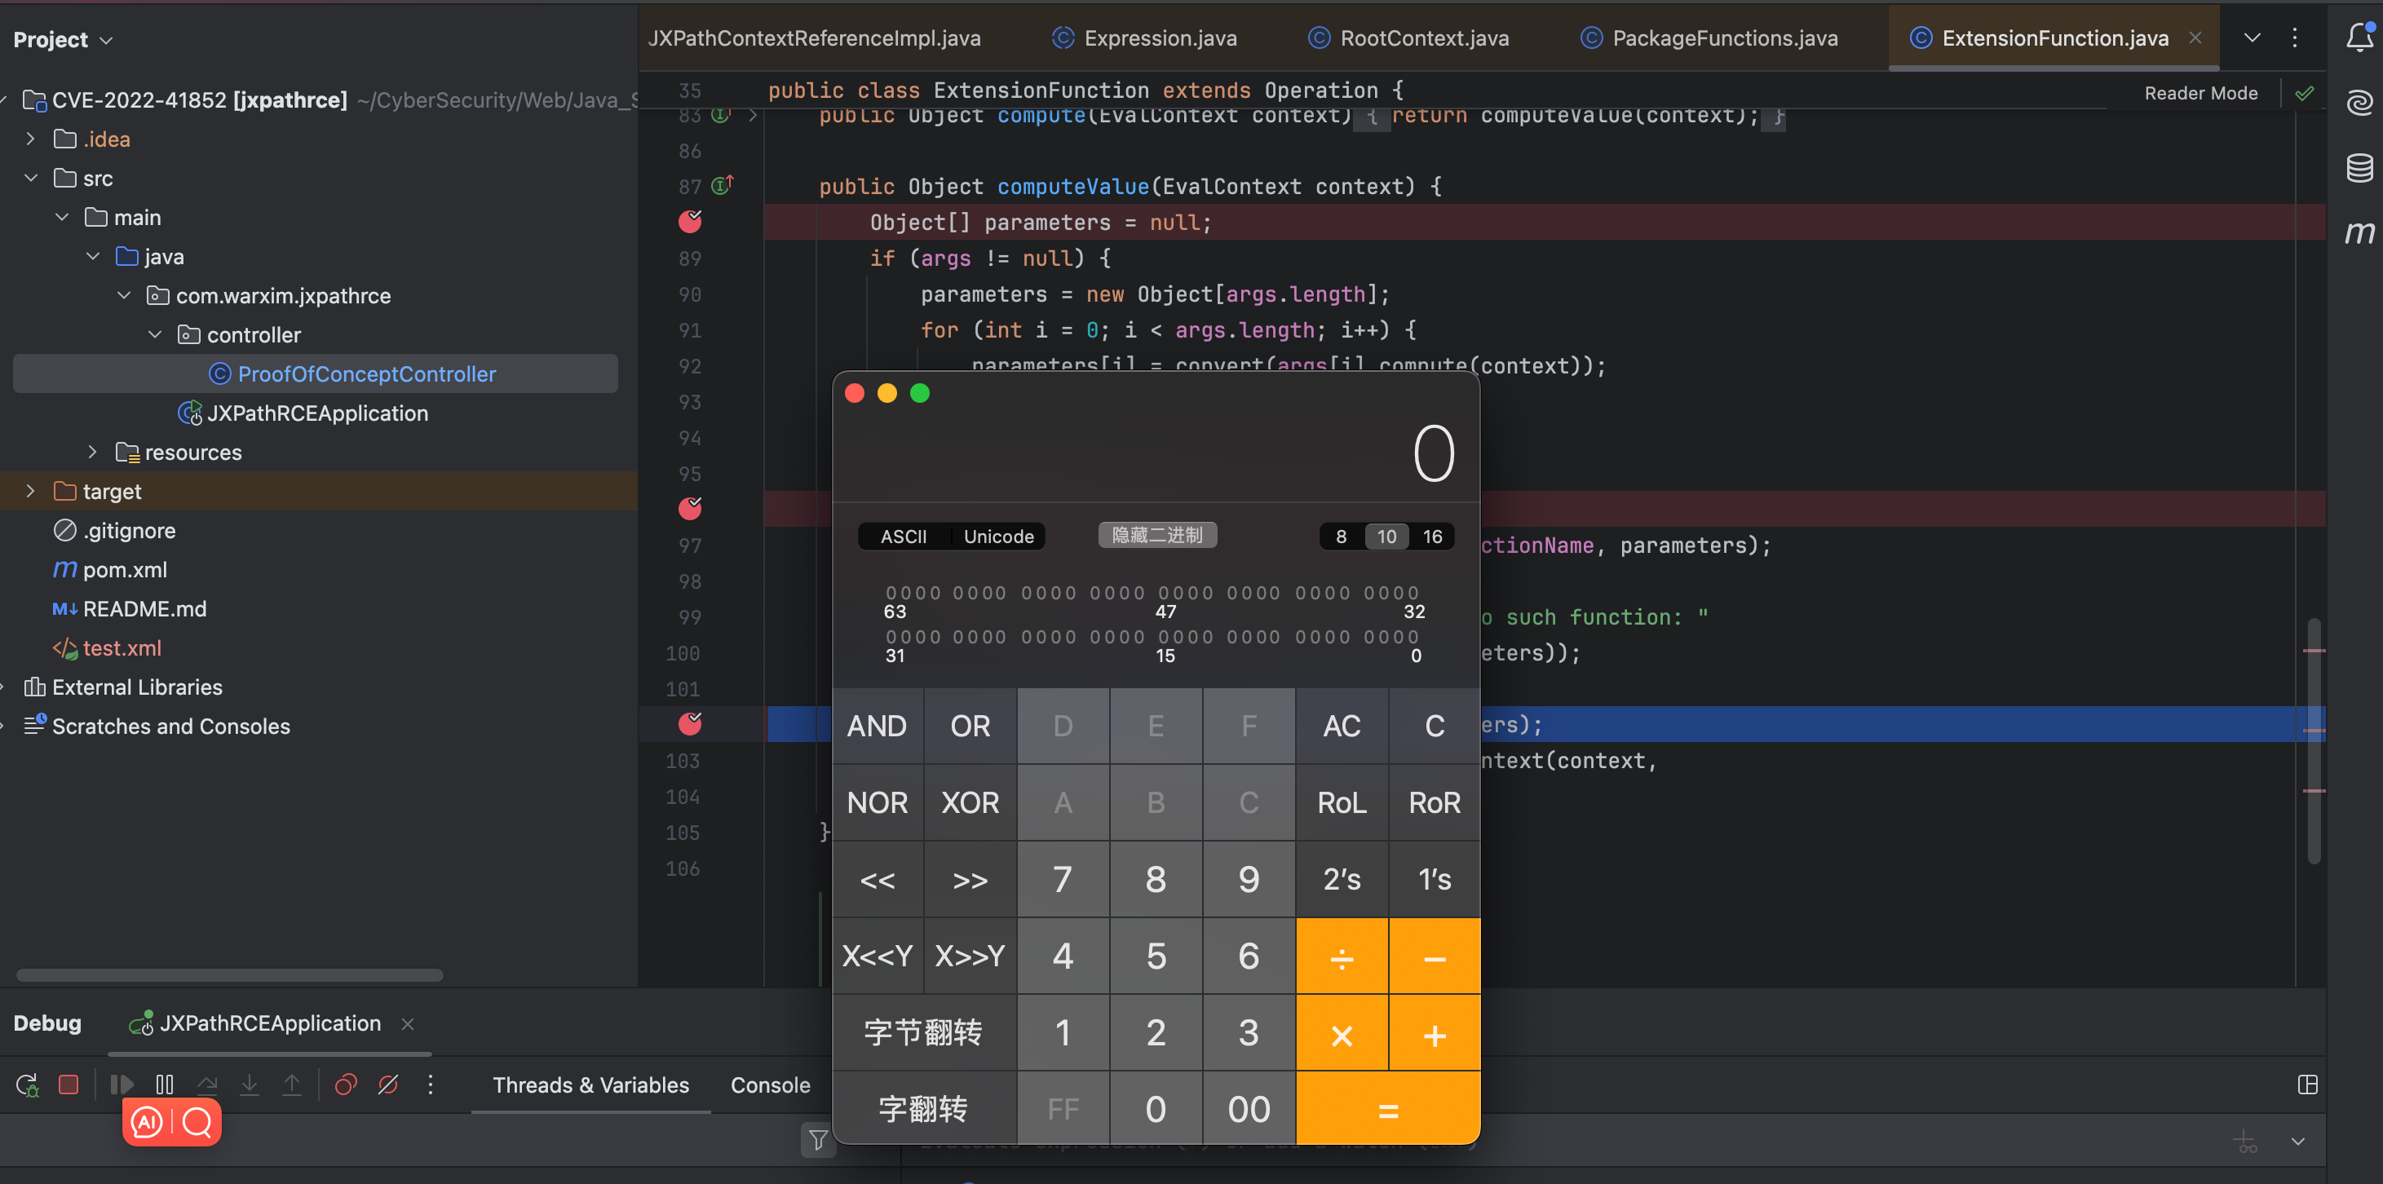Image resolution: width=2383 pixels, height=1184 pixels.
Task: Click the Mute Breakpoints icon
Action: click(x=388, y=1084)
